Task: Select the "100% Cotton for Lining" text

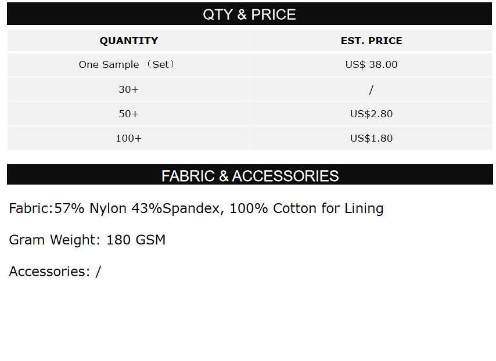Action: [306, 208]
